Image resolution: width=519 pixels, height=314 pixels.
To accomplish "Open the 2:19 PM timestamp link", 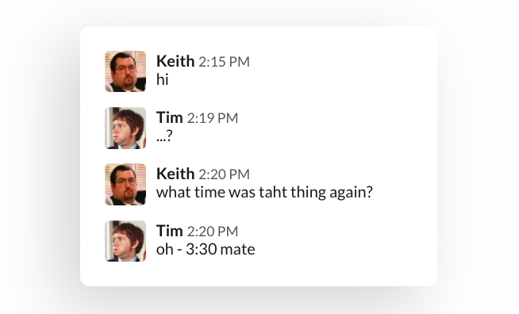I will click(x=213, y=118).
